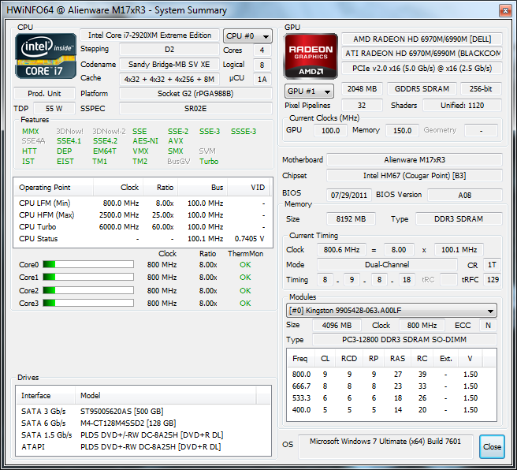Viewport: 517px width, 470px height.
Task: Click the GDDR5 SDRAM field
Action: pos(422,89)
